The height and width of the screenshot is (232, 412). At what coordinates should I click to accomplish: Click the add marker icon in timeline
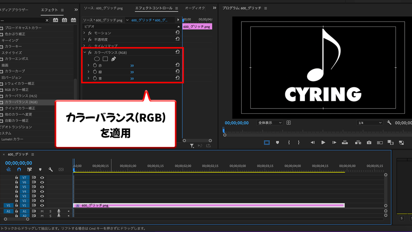click(x=40, y=169)
